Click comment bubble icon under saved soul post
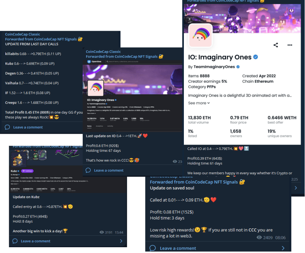The width and height of the screenshot is (305, 253). tap(152, 248)
